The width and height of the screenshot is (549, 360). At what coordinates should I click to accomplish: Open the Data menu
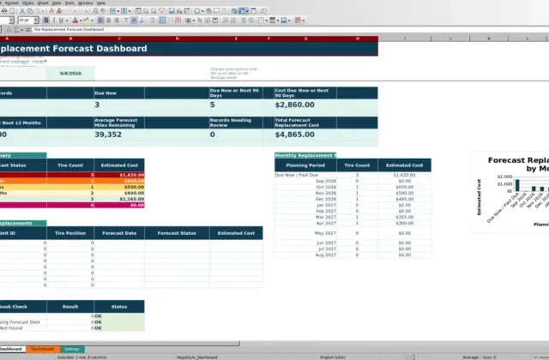coord(57,3)
